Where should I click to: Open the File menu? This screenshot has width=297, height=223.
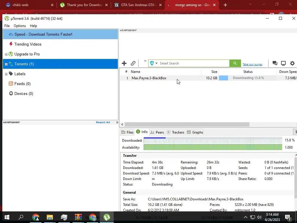[x=7, y=26]
